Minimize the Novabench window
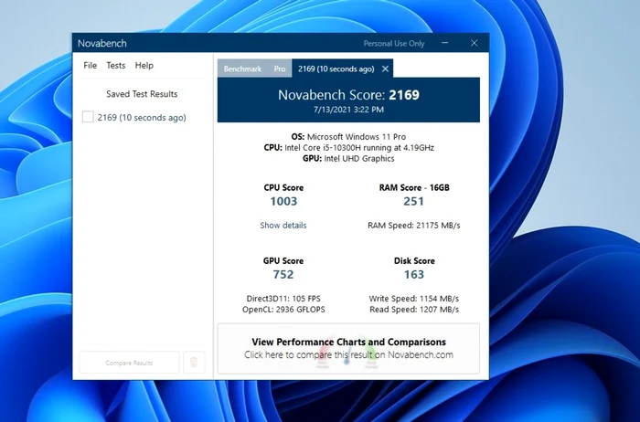The height and width of the screenshot is (422, 640). coord(445,43)
